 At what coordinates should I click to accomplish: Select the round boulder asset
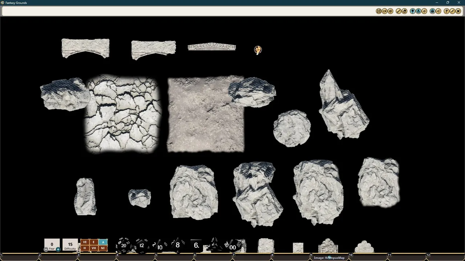pos(292,128)
